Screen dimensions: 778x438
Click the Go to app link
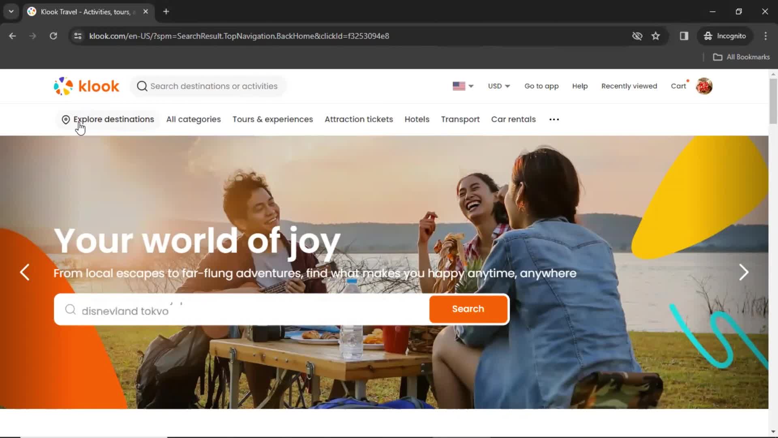click(x=542, y=86)
